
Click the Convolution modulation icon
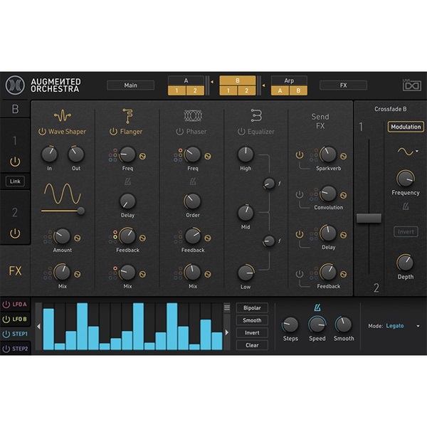344,195
